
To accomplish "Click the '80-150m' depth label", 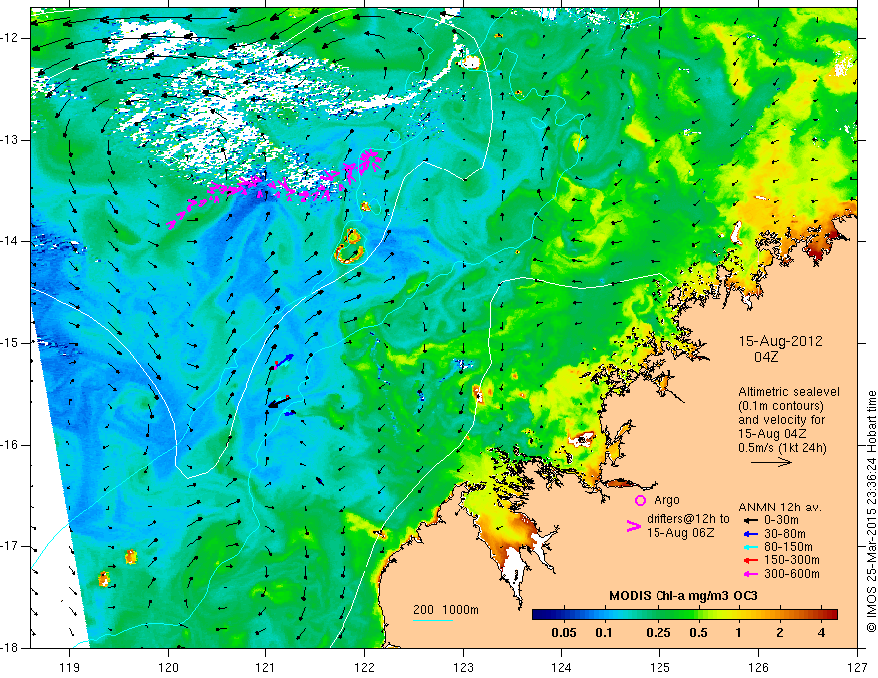I will point(788,547).
